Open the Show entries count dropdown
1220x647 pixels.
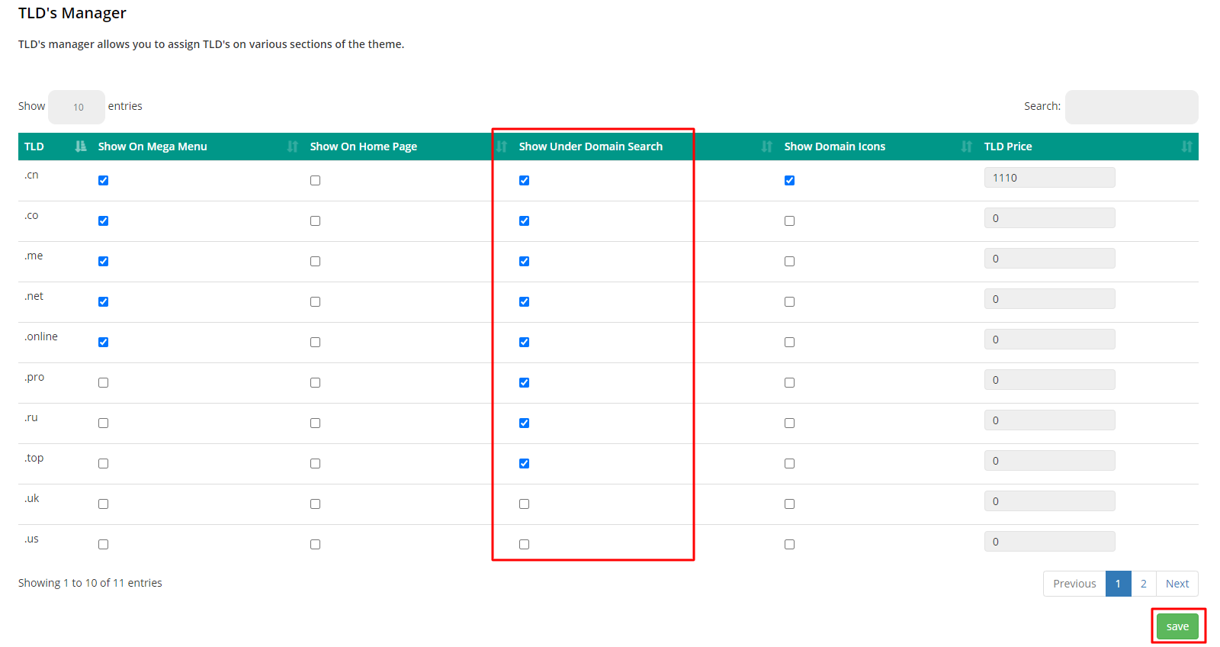pyautogui.click(x=77, y=107)
